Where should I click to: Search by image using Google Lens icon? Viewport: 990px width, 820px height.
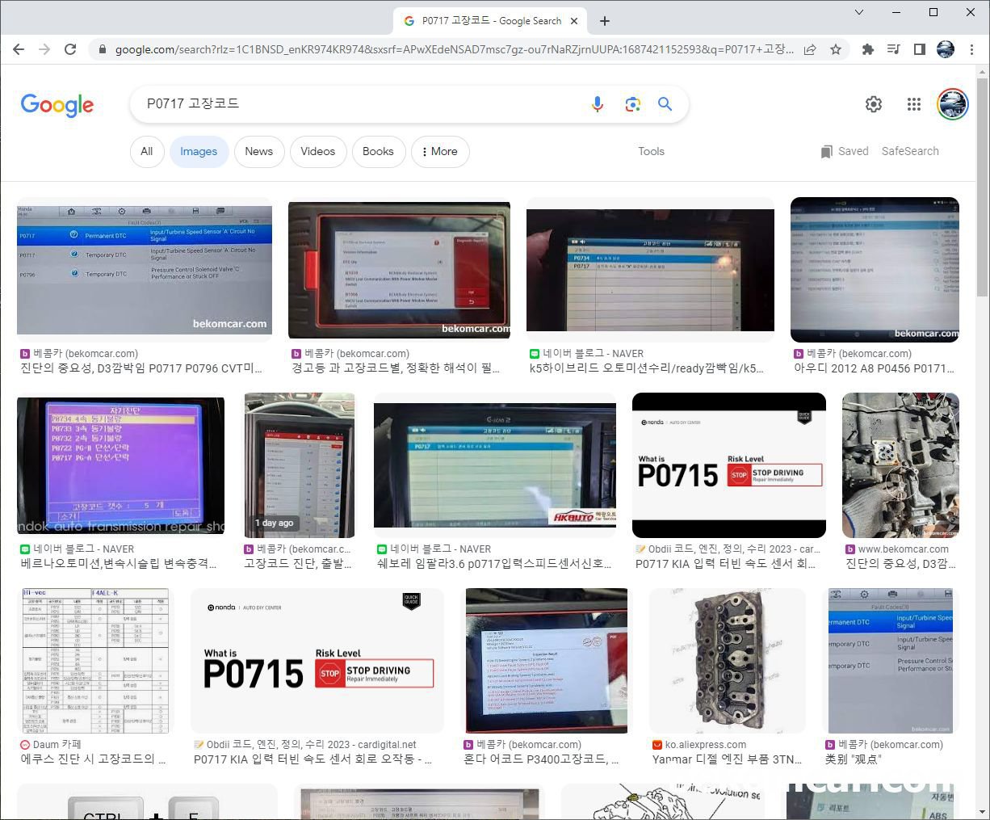633,104
